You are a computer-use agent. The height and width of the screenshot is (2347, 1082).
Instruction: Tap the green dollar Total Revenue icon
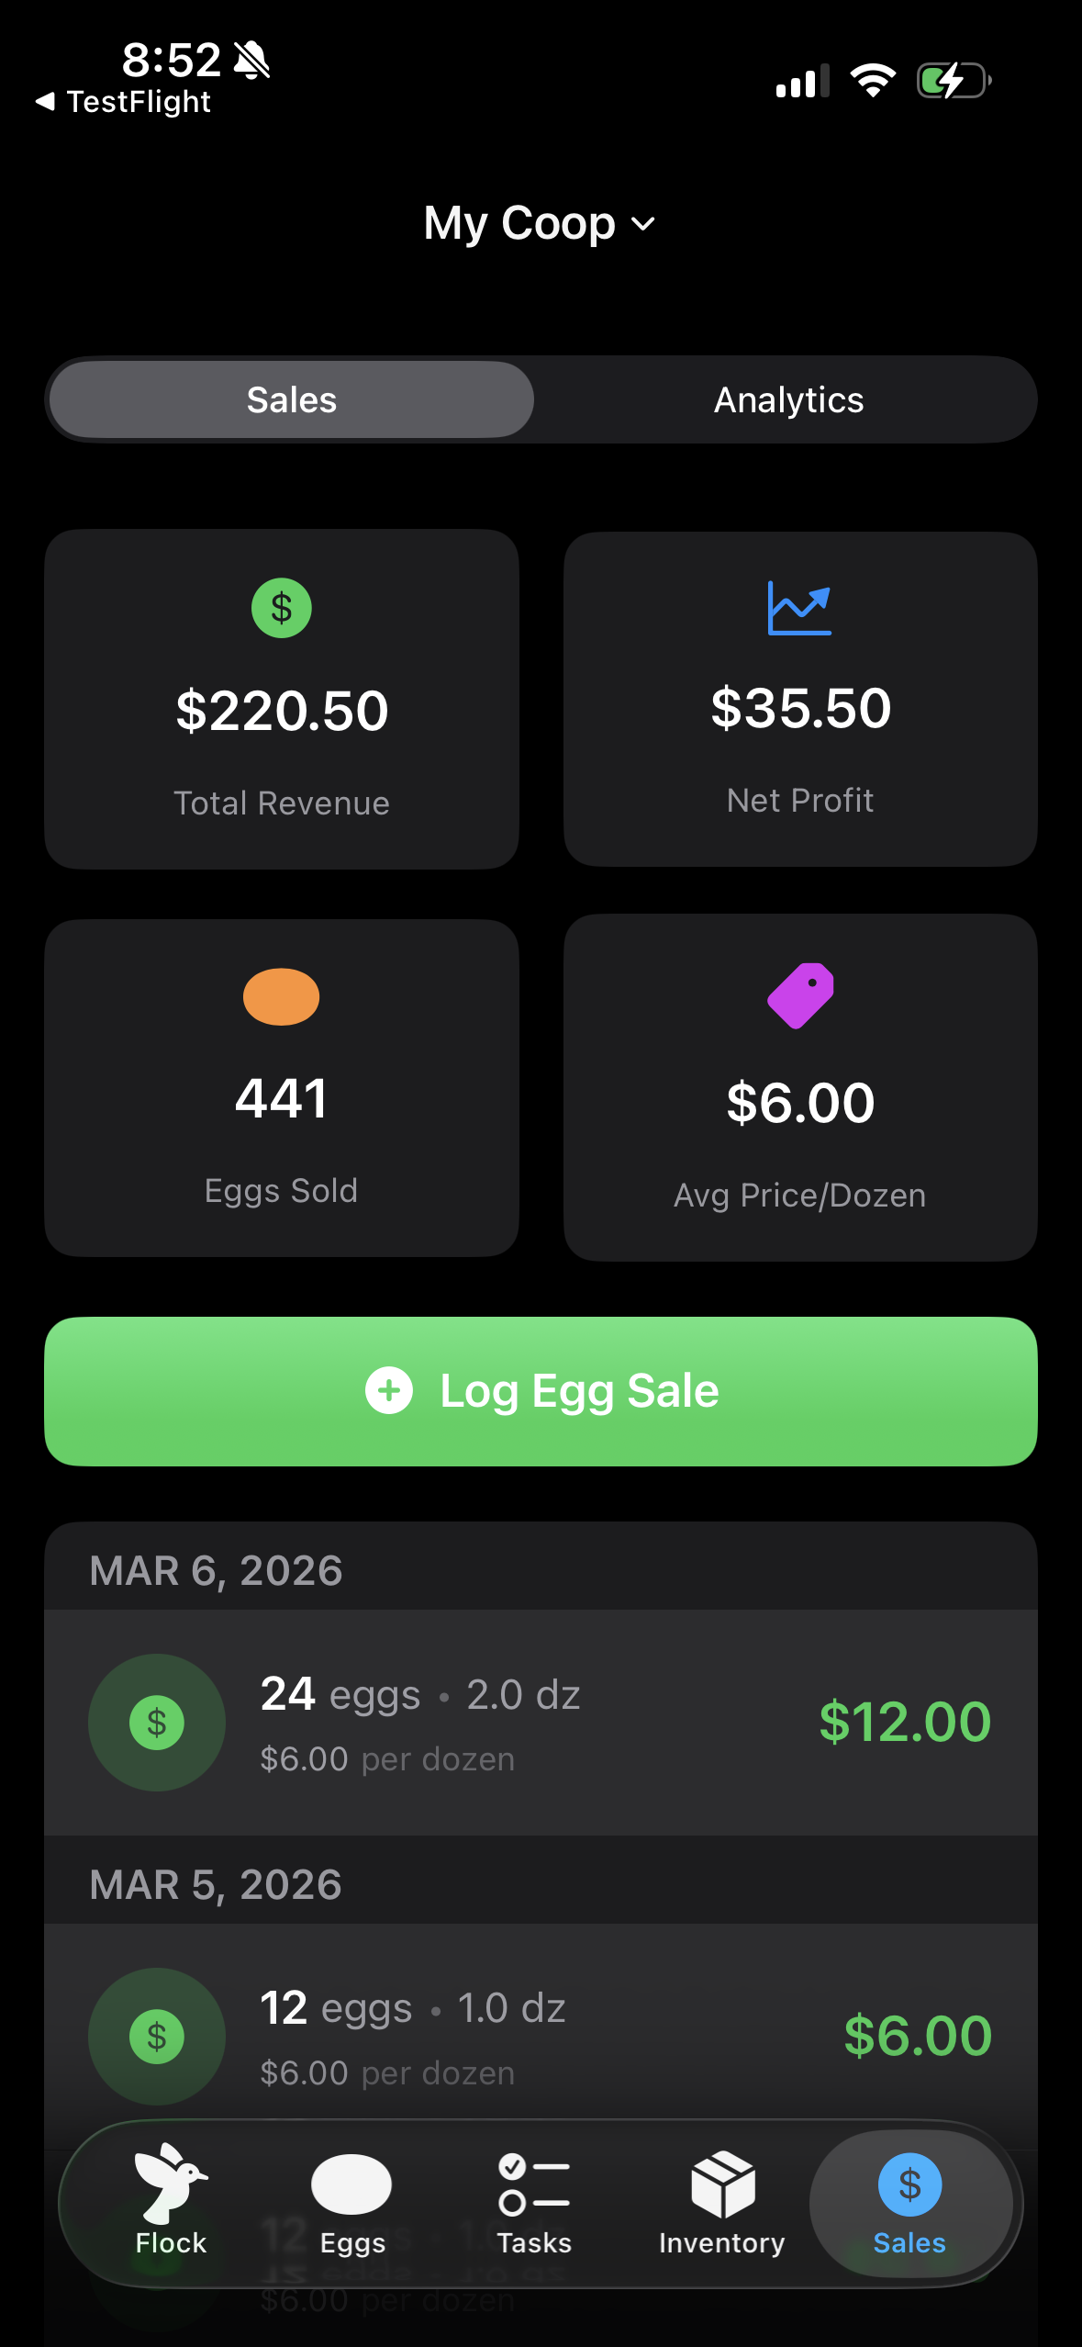pyautogui.click(x=282, y=608)
